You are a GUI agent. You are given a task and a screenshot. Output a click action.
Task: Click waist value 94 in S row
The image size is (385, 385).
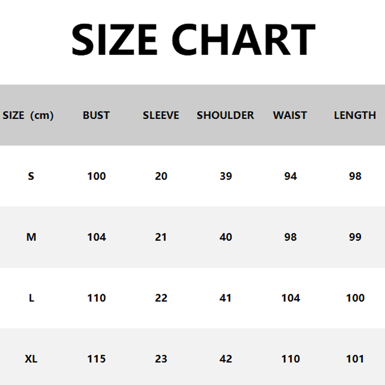(291, 176)
